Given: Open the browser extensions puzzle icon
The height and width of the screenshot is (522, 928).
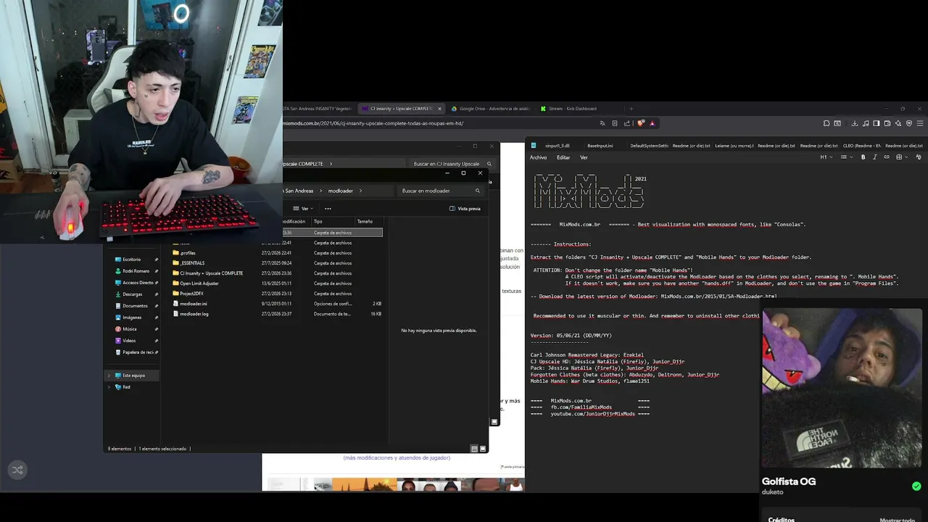Looking at the screenshot, I should point(826,123).
